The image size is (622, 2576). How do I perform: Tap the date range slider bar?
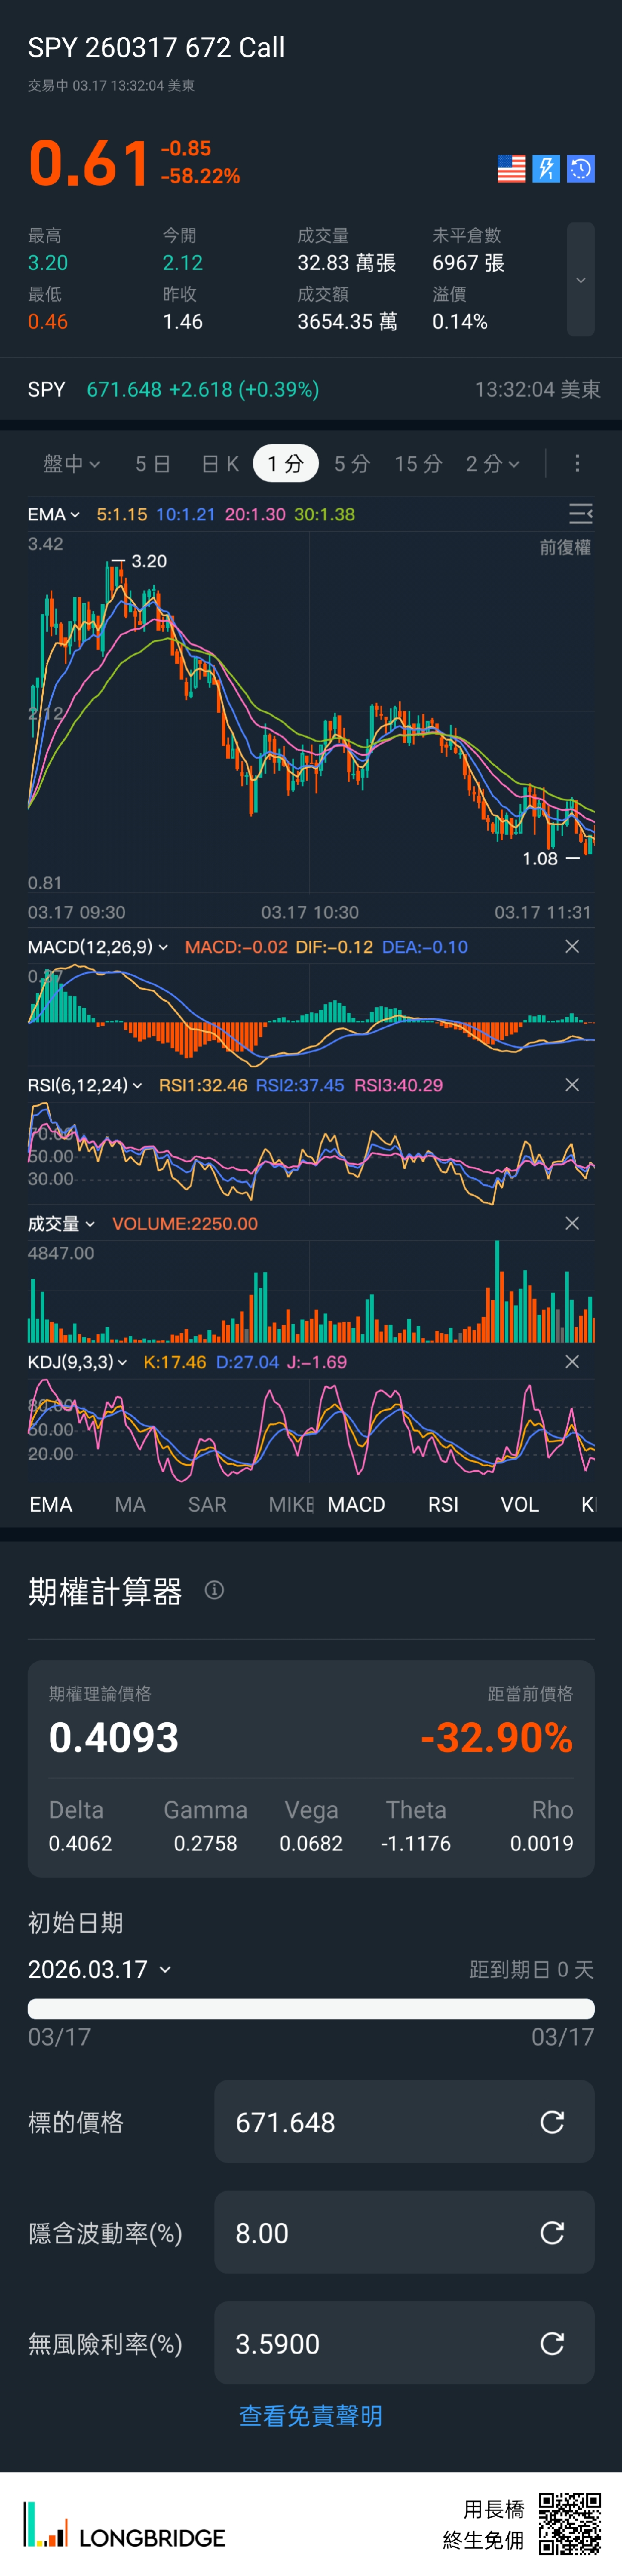(x=311, y=2009)
